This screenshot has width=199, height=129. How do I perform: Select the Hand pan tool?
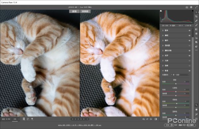(196, 109)
